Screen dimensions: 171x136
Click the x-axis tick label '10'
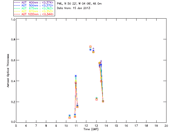click(66, 126)
